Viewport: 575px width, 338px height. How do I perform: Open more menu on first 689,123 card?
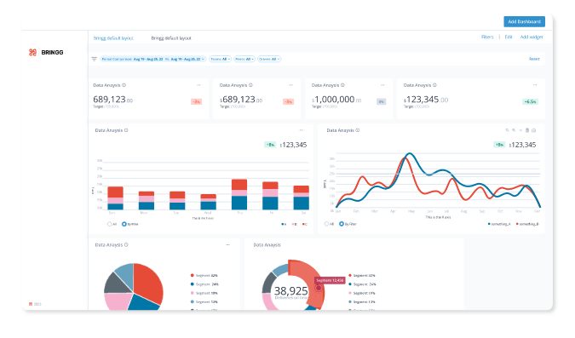point(198,85)
